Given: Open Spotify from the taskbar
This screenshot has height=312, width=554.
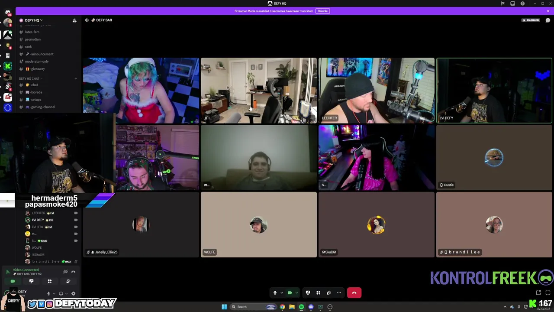Looking at the screenshot, I should tap(301, 307).
